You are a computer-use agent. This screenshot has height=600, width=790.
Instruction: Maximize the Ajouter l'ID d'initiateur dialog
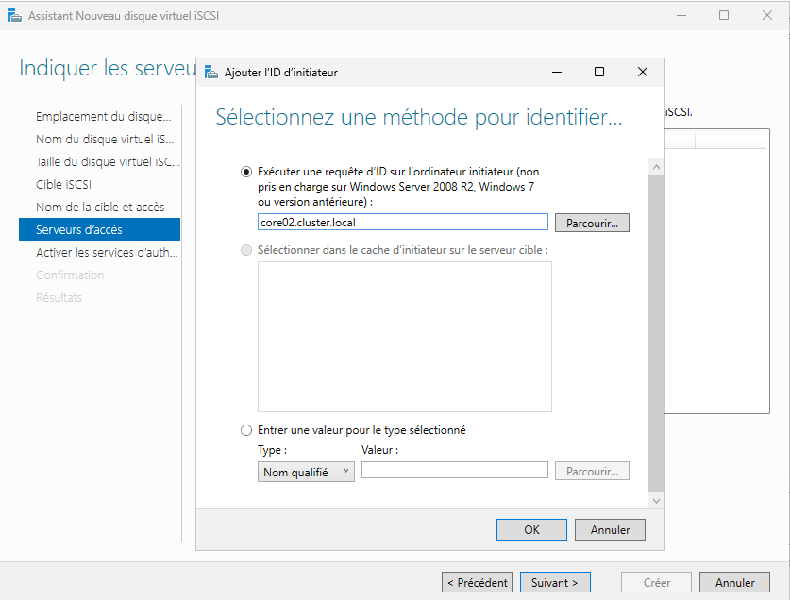[598, 72]
